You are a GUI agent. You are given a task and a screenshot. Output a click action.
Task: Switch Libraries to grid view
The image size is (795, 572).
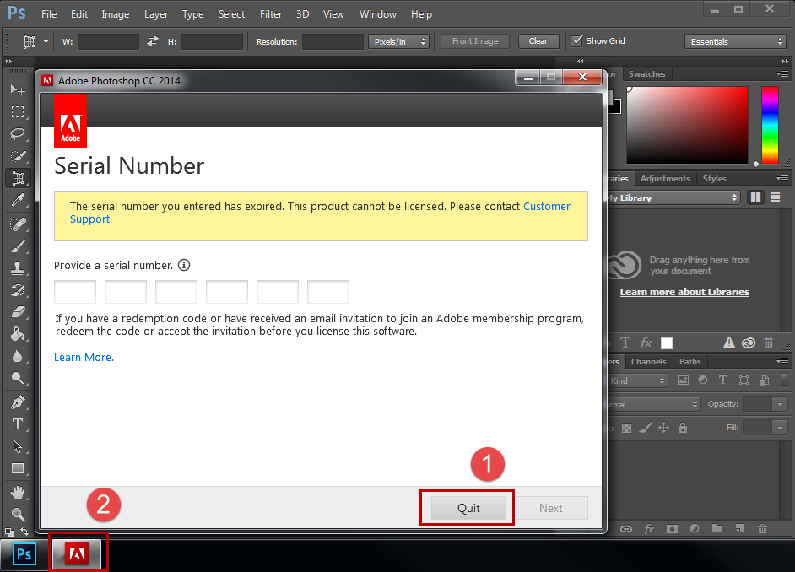755,197
